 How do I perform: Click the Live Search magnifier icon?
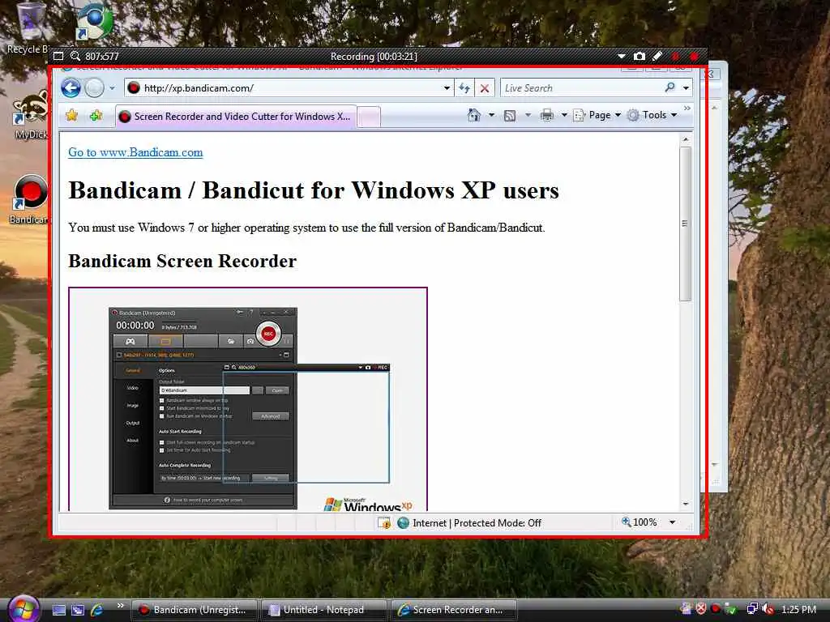[670, 87]
